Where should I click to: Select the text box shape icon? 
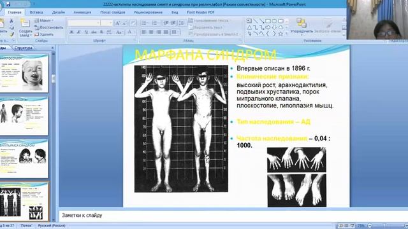pos(249,21)
